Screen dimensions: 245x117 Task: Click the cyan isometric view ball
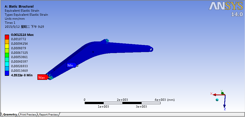(x=217, y=100)
